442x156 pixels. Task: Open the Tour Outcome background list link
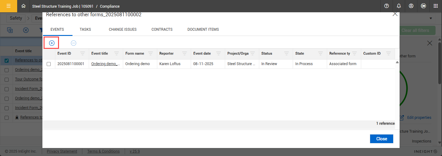pyautogui.click(x=29, y=79)
